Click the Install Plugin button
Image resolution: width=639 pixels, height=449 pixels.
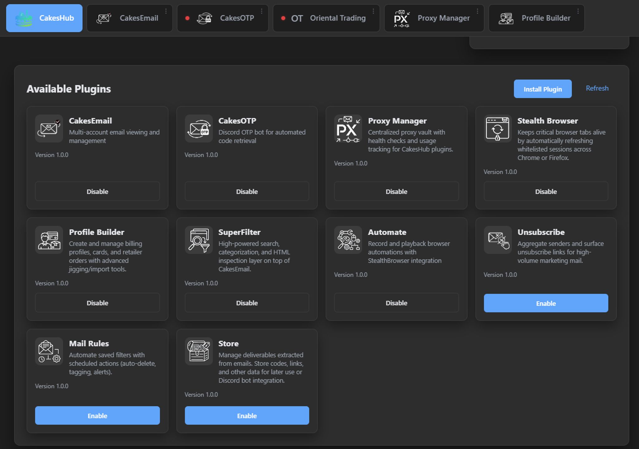[x=543, y=89]
